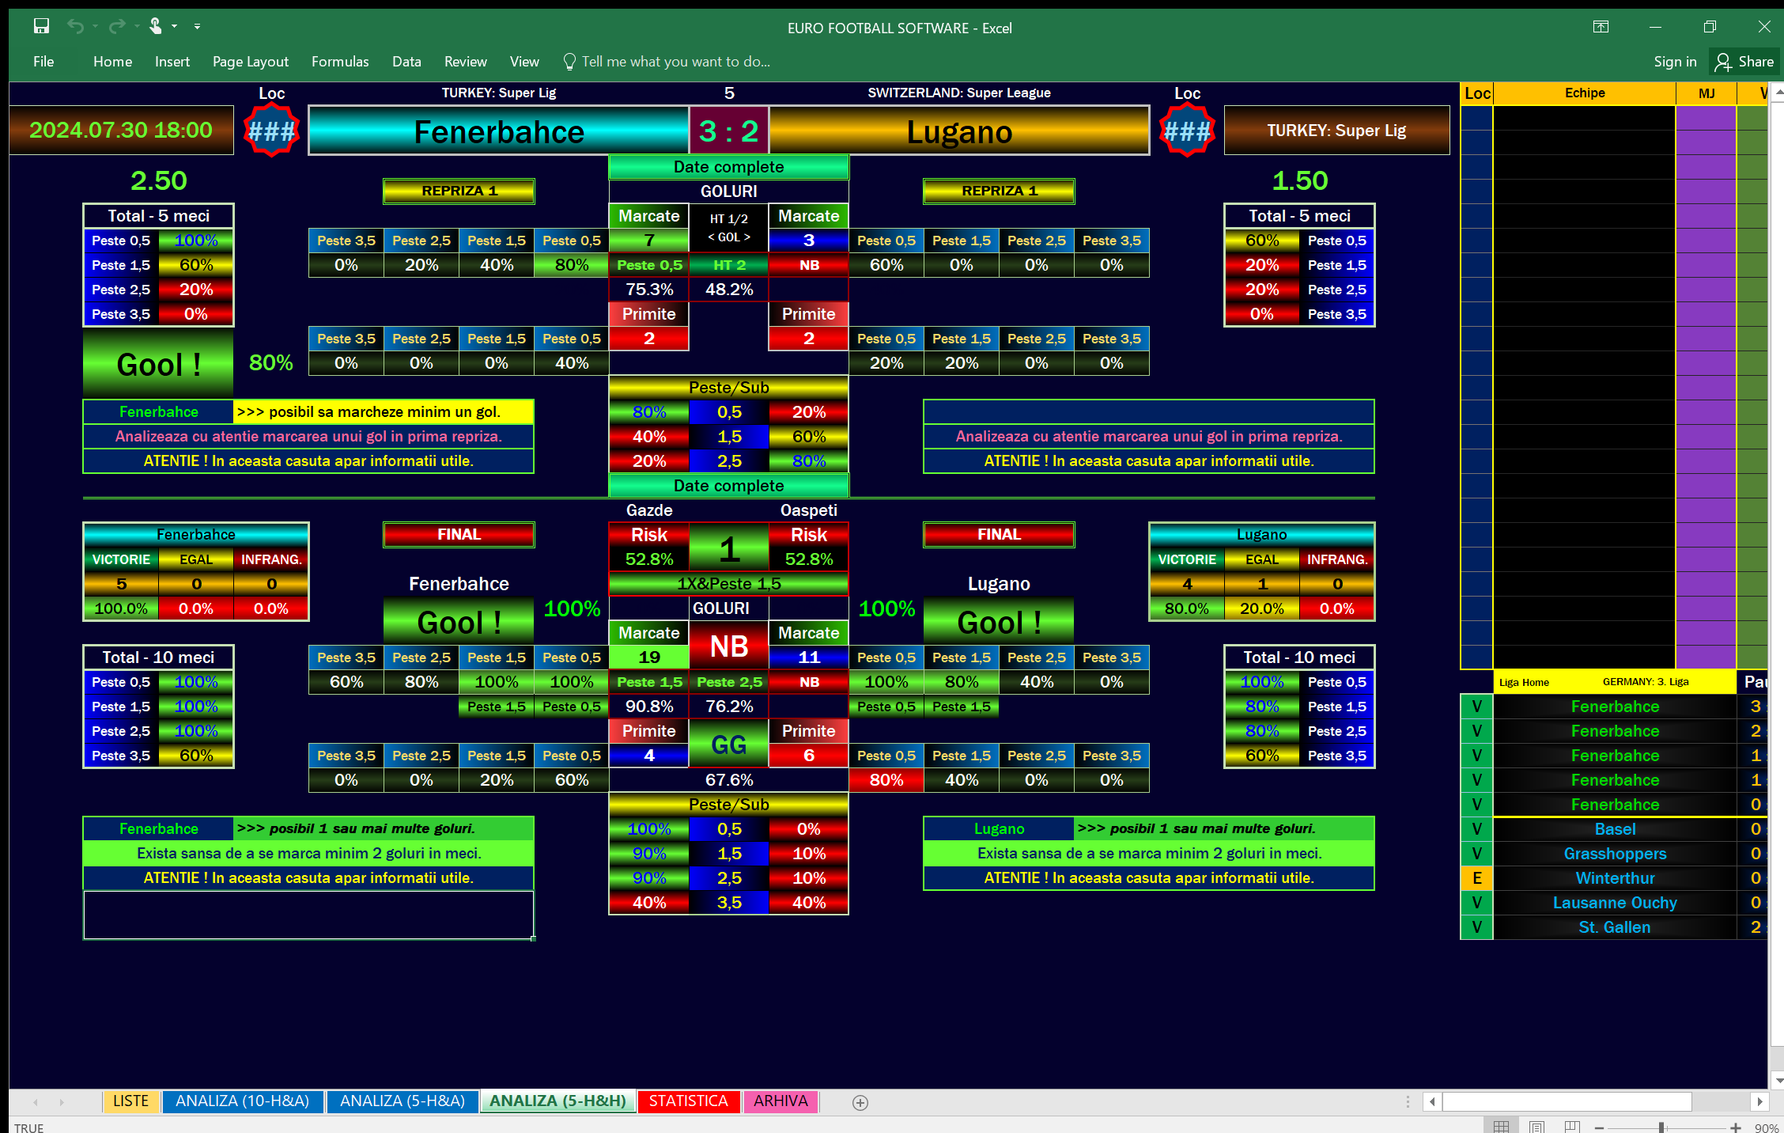This screenshot has width=1784, height=1133.
Task: Toggle Touch/Mouse mode in Quick Access Toolbar
Action: click(x=155, y=26)
